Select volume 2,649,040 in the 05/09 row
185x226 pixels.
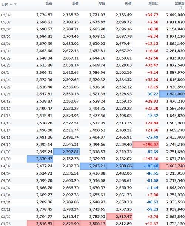[x=175, y=15]
